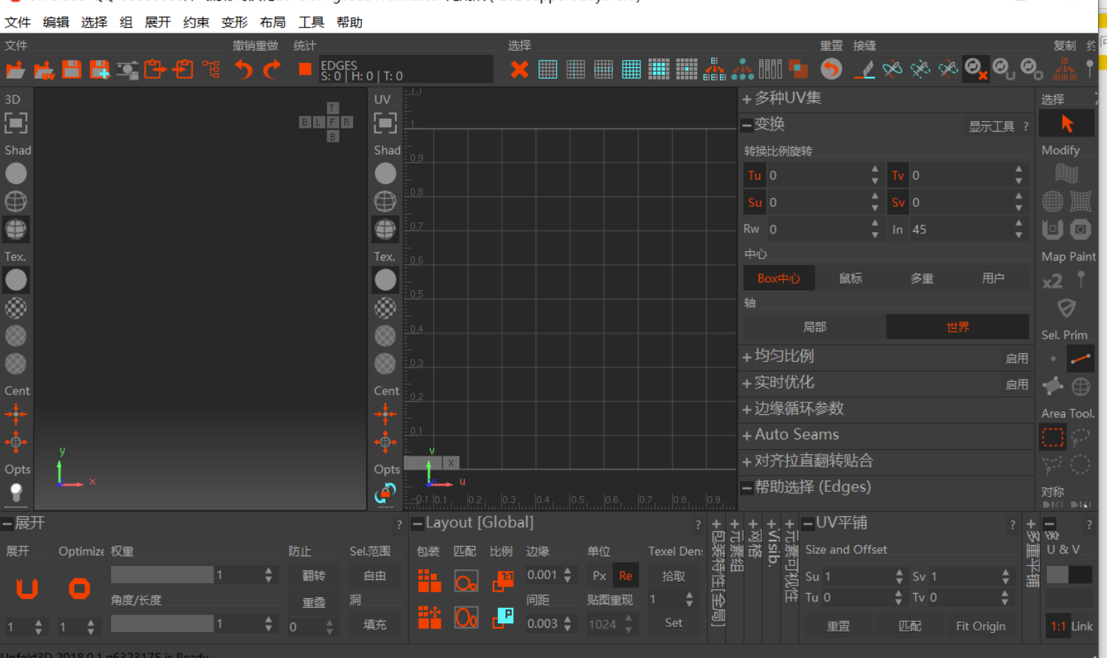This screenshot has height=658, width=1107.
Task: Click the reset circular arrow icon
Action: [x=832, y=69]
